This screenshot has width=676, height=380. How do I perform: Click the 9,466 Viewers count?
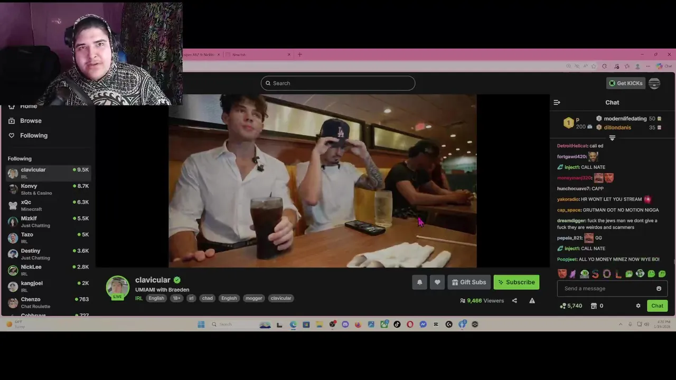[x=482, y=301]
